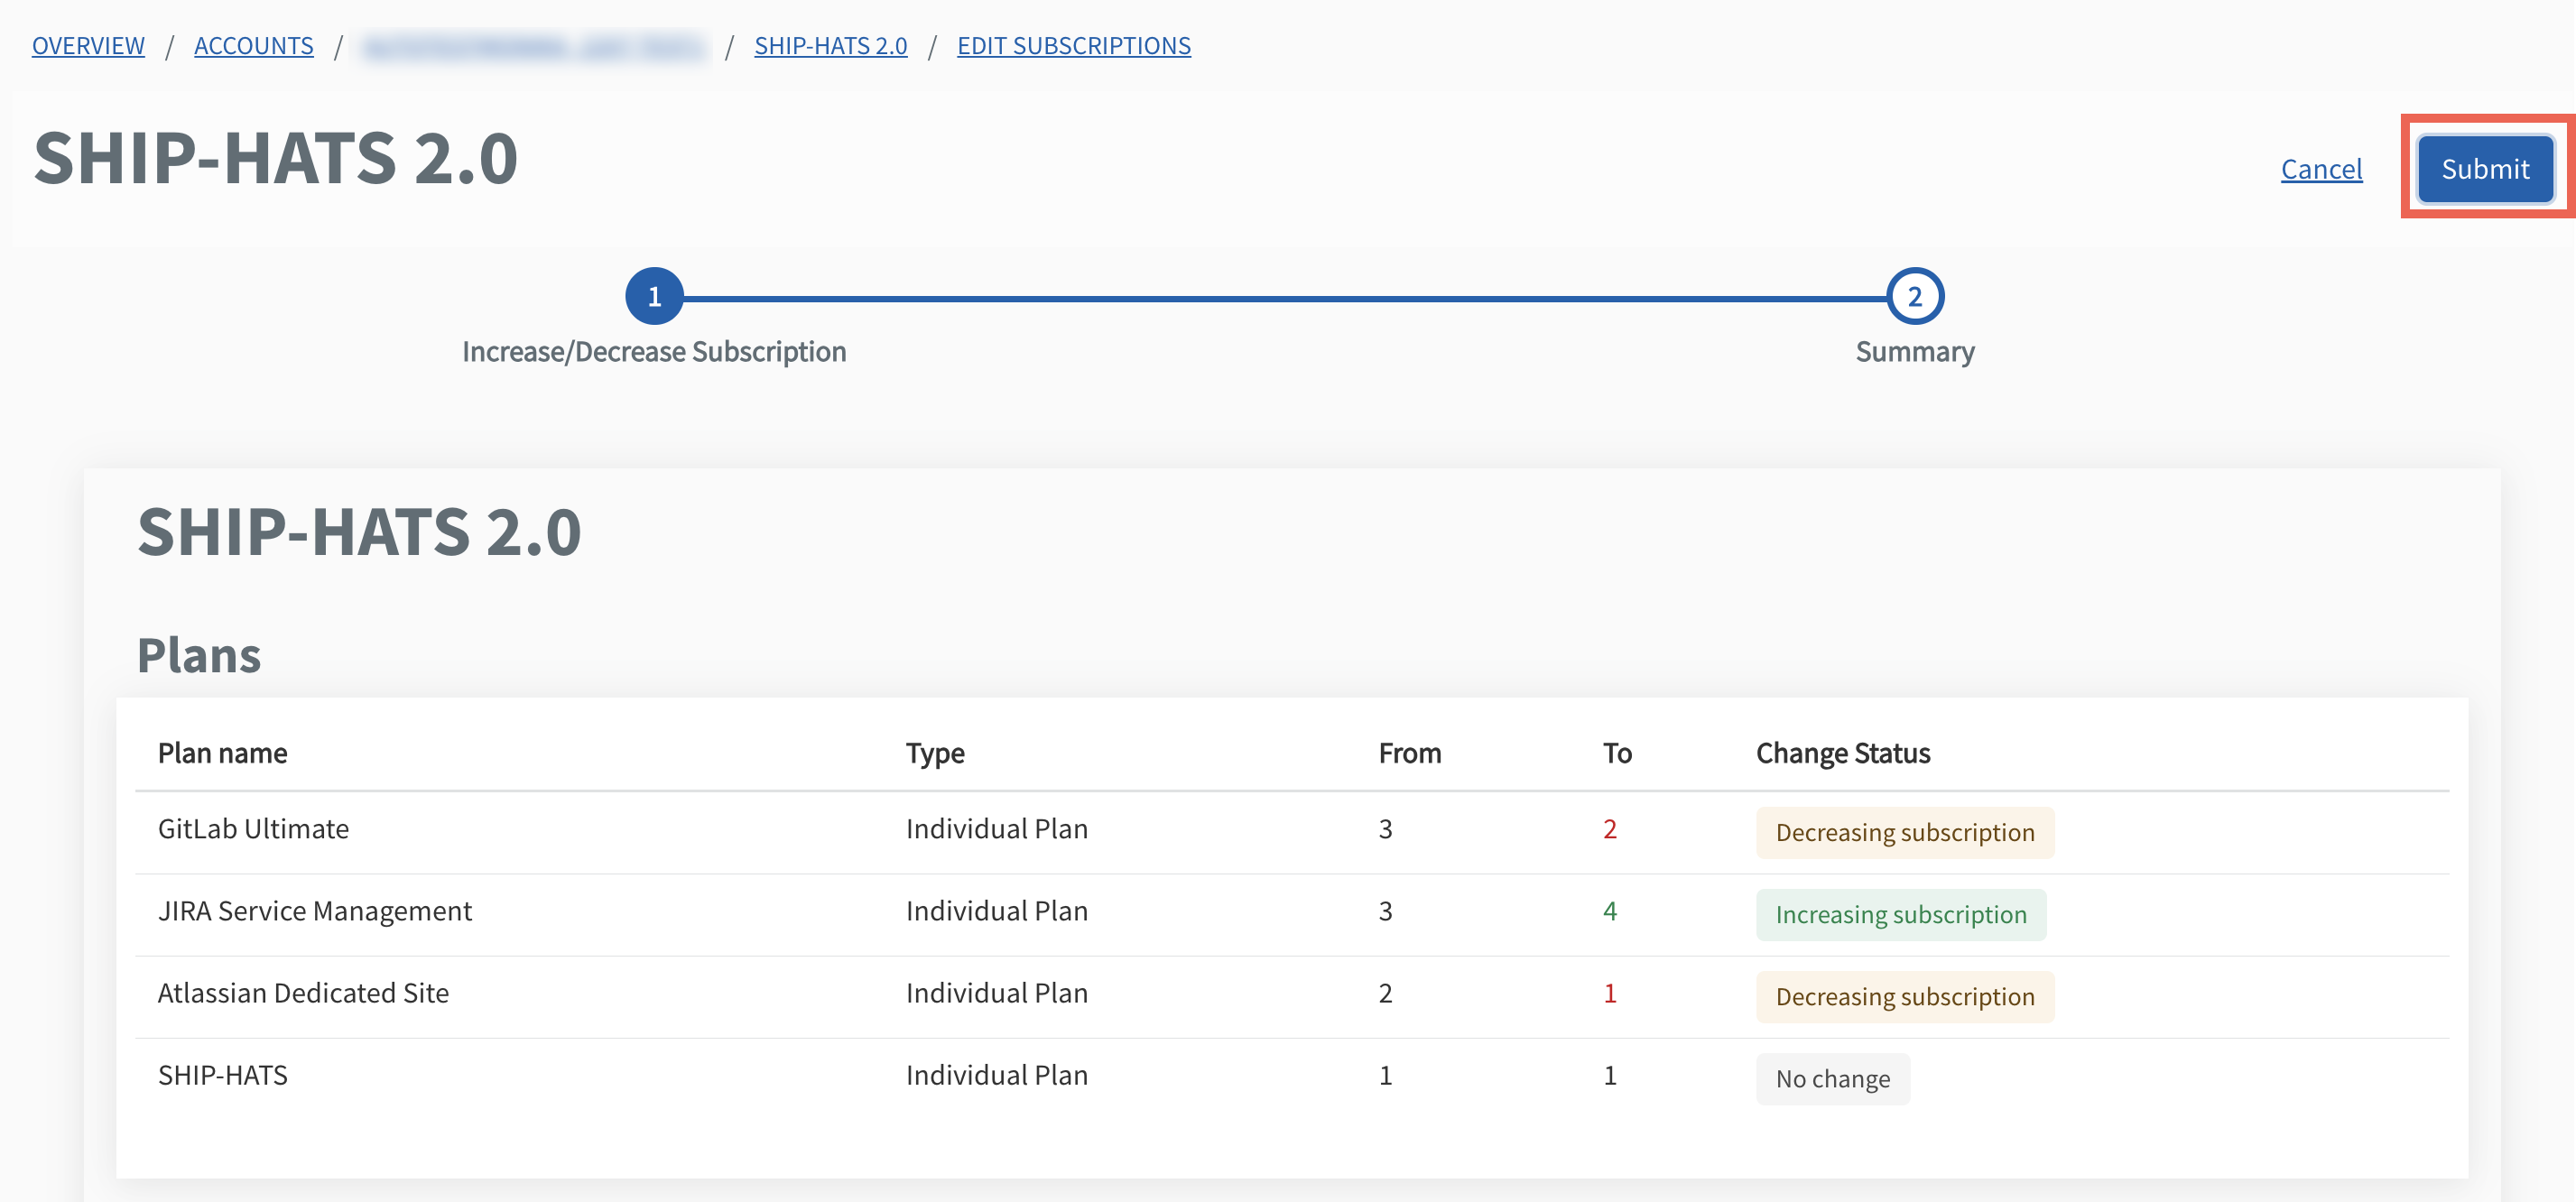Viewport: 2576px width, 1202px height.
Task: Click the Change Status column header
Action: (x=1843, y=753)
